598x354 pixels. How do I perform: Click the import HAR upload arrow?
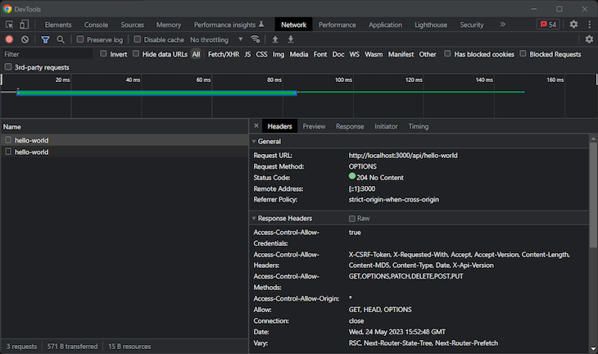275,39
